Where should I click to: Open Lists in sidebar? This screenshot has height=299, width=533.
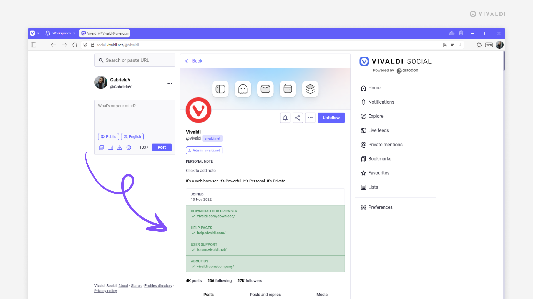369,187
